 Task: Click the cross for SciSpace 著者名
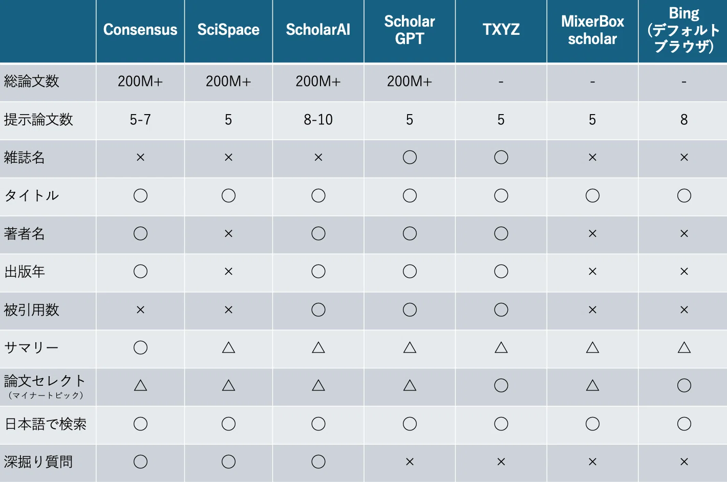click(x=228, y=234)
